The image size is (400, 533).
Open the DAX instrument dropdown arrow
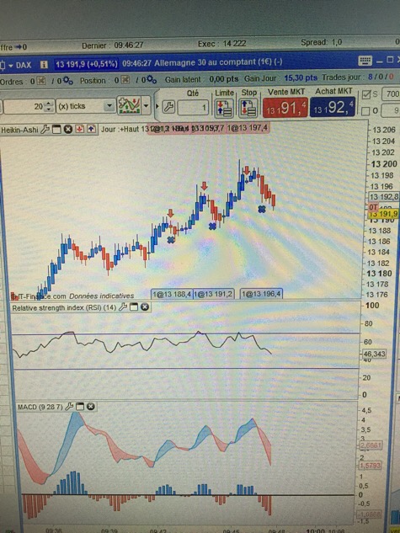(x=11, y=65)
